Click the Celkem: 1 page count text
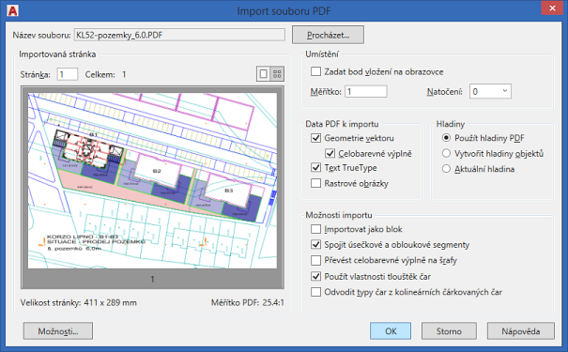This screenshot has height=352, width=568. pos(105,74)
